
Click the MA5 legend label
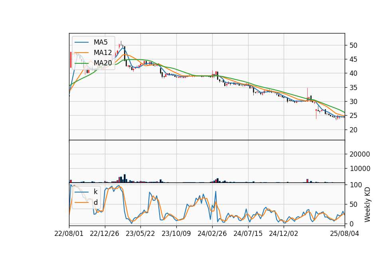(101, 42)
